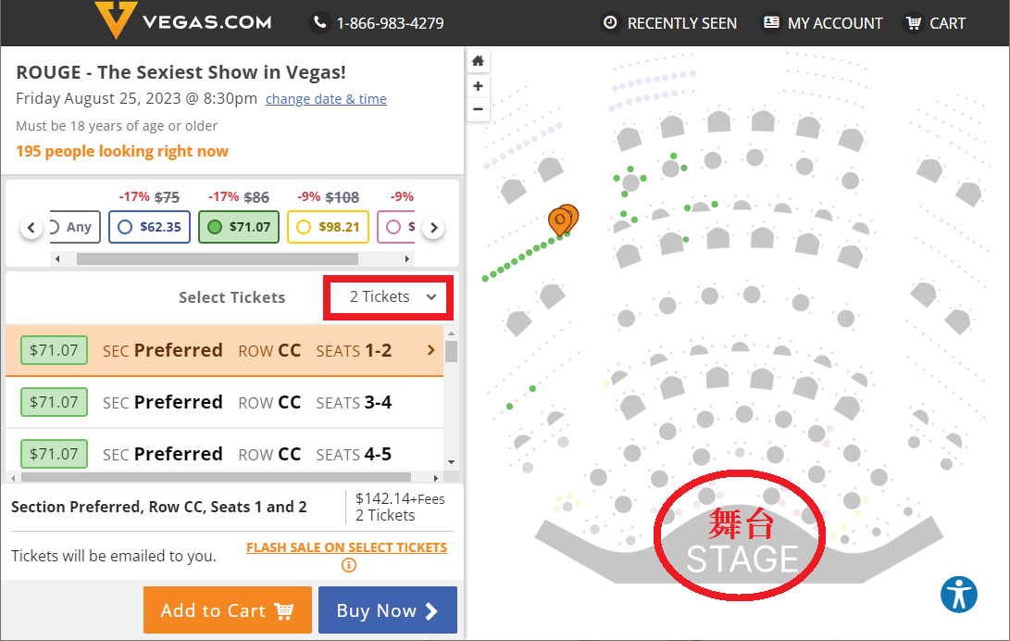Open the shopping cart icon

click(914, 23)
